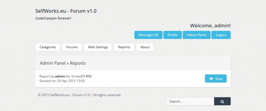266x111 pixels.
Task: Log out using the Logout button
Action: click(221, 35)
